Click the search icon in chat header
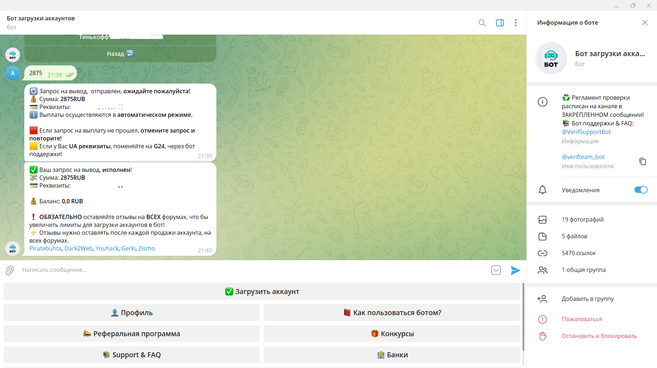The height and width of the screenshot is (368, 657). 482,23
